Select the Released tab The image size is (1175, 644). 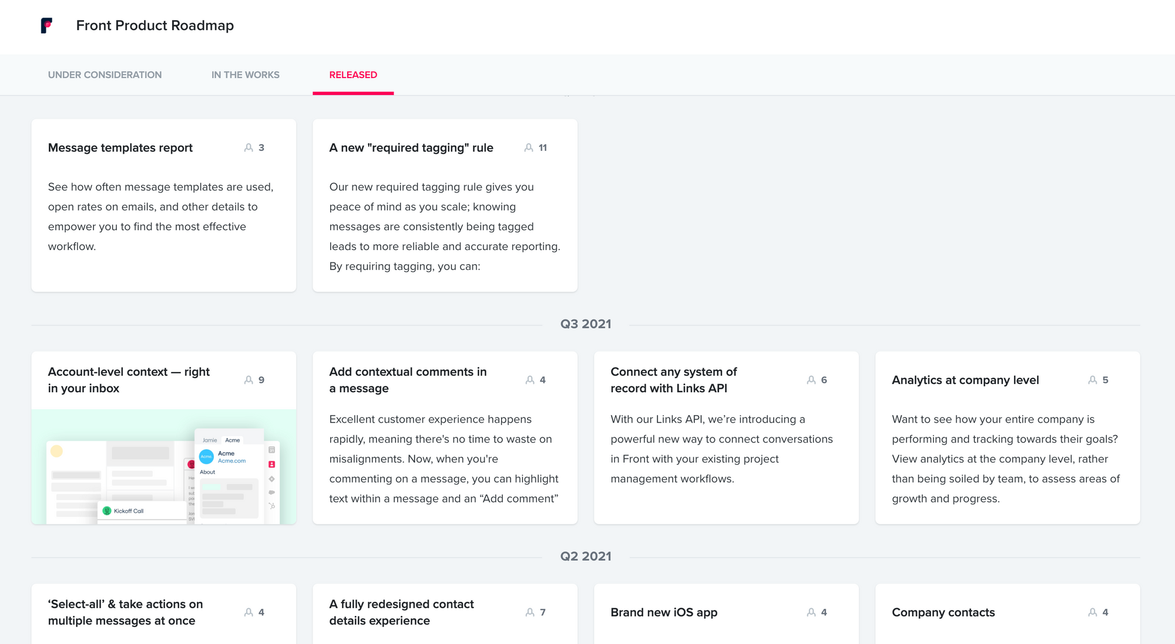[x=353, y=75]
